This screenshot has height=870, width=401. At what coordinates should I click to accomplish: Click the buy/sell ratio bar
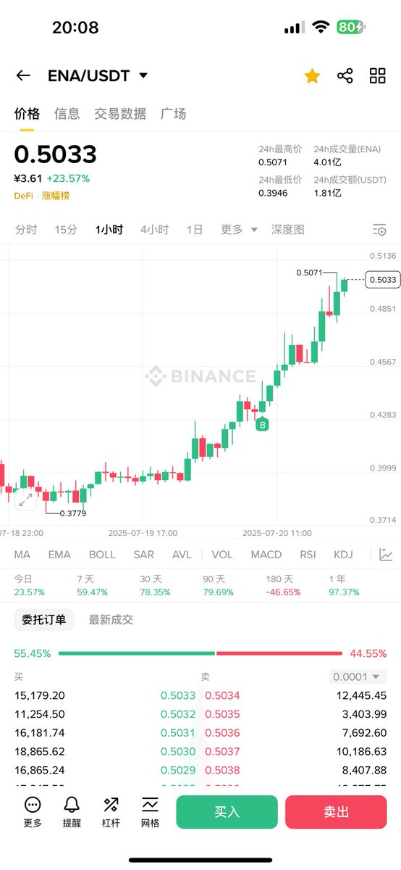[200, 653]
